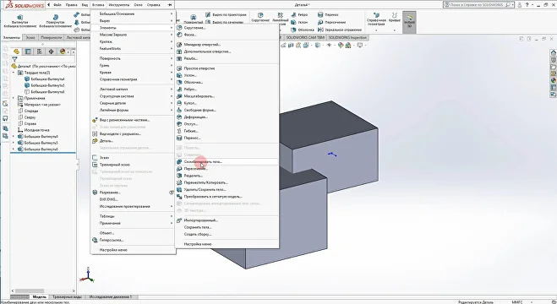Select Материал <не указан> tree item

click(39, 105)
